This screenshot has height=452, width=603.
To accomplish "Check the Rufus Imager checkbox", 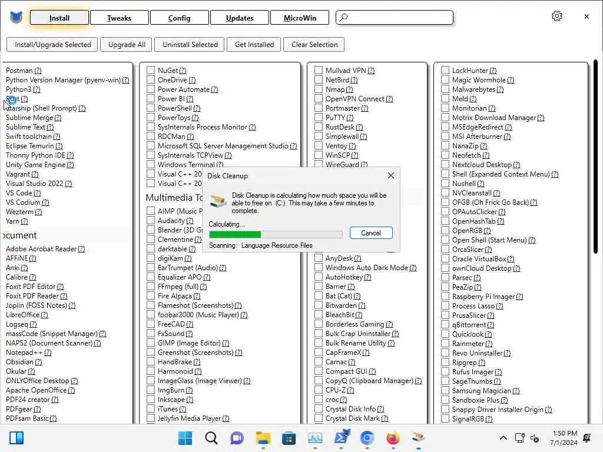I will (445, 372).
